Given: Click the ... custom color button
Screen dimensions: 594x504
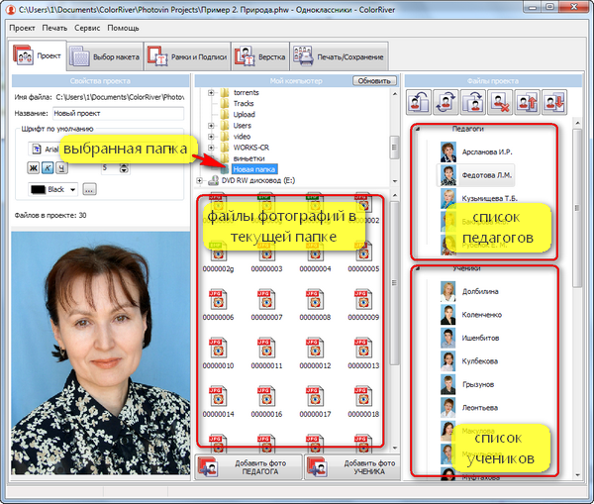Looking at the screenshot, I should coord(89,189).
